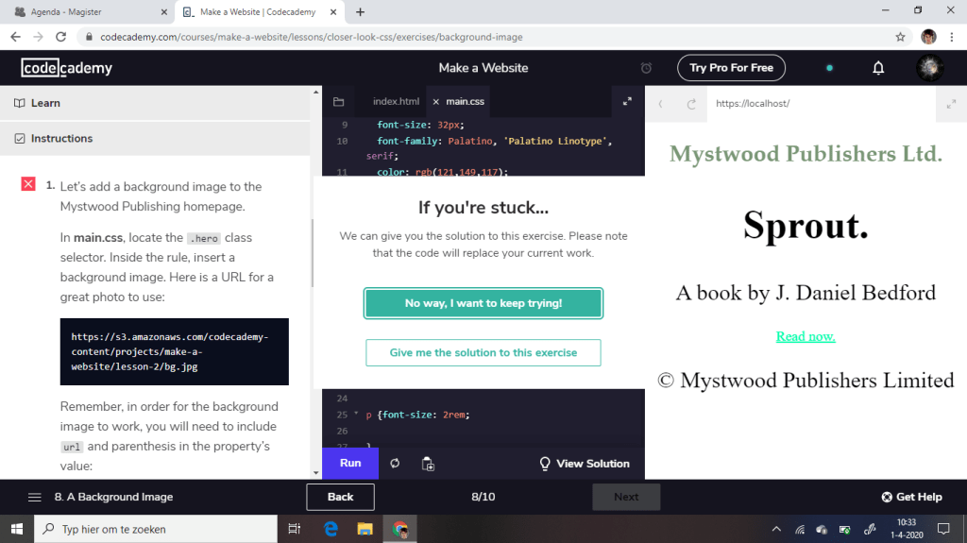Click the reset workspace refresh icon
Image resolution: width=967 pixels, height=543 pixels.
click(x=396, y=464)
